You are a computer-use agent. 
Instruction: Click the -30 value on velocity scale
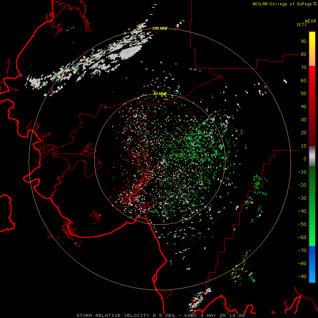click(x=302, y=198)
